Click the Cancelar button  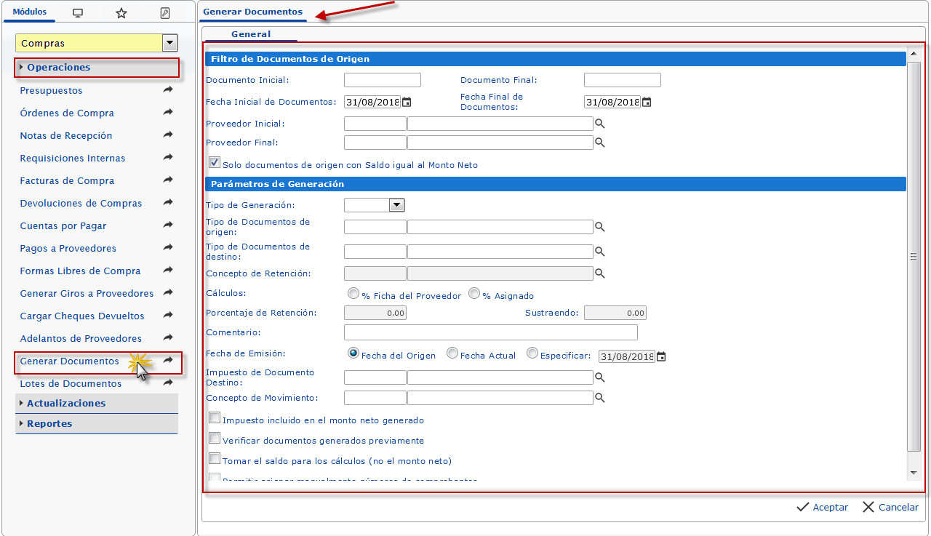click(890, 508)
